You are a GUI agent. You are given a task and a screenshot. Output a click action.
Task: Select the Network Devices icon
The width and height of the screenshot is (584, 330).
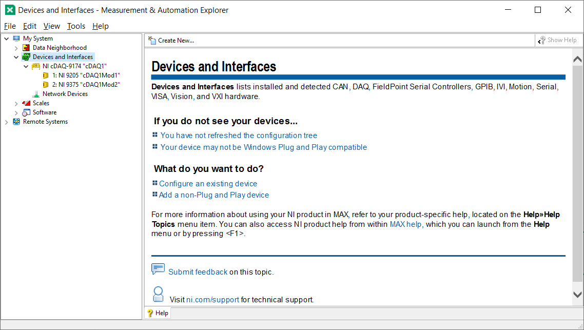36,93
